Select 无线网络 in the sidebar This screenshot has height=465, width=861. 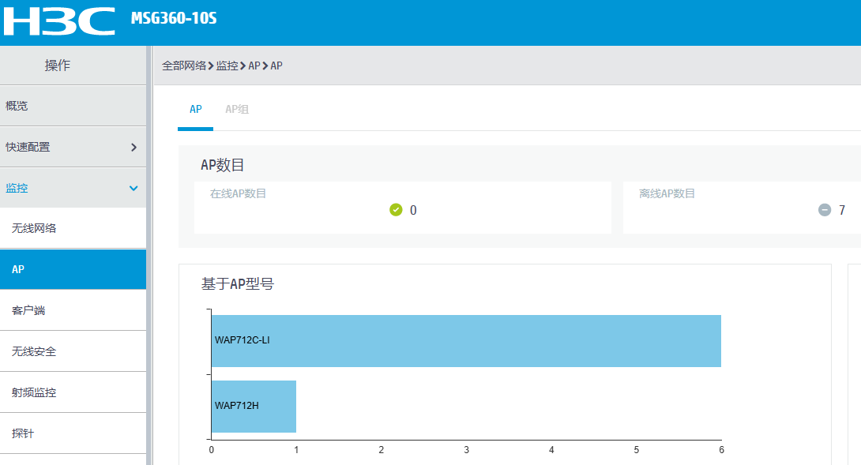(34, 229)
